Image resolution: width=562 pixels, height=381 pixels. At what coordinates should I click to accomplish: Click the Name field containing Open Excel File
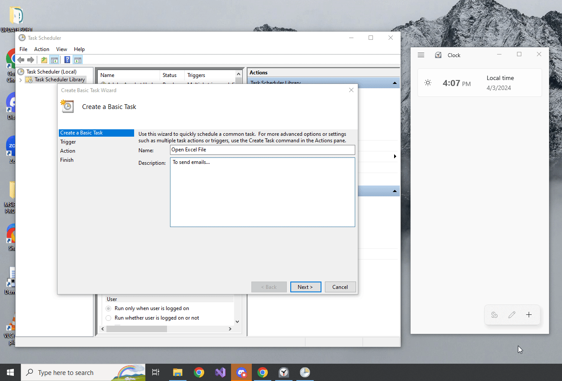(x=263, y=150)
